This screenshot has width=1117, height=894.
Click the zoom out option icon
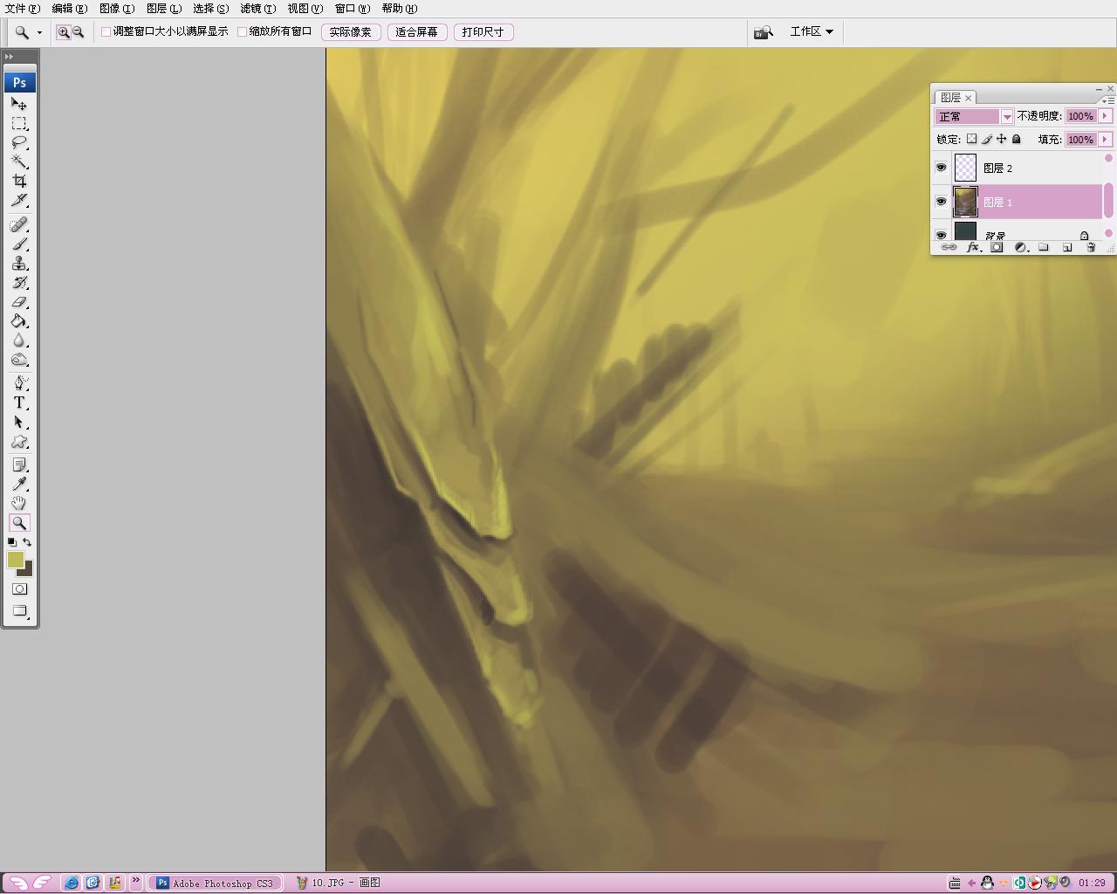click(x=78, y=32)
